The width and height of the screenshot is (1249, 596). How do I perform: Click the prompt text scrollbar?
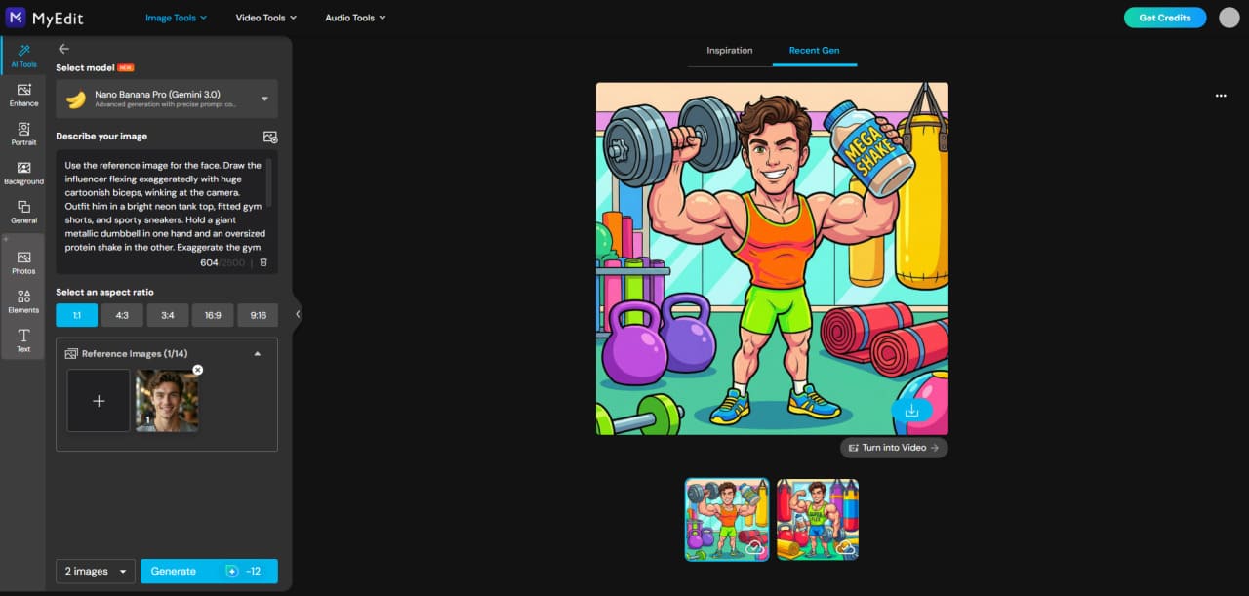tap(268, 181)
